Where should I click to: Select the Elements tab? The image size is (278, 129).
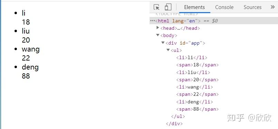(194, 7)
